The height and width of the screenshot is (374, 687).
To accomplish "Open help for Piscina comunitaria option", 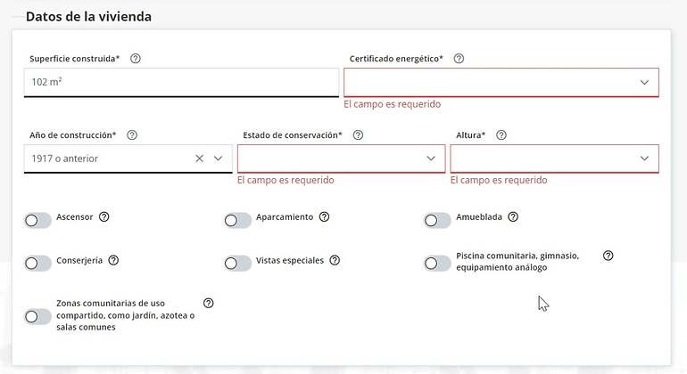I will (608, 256).
